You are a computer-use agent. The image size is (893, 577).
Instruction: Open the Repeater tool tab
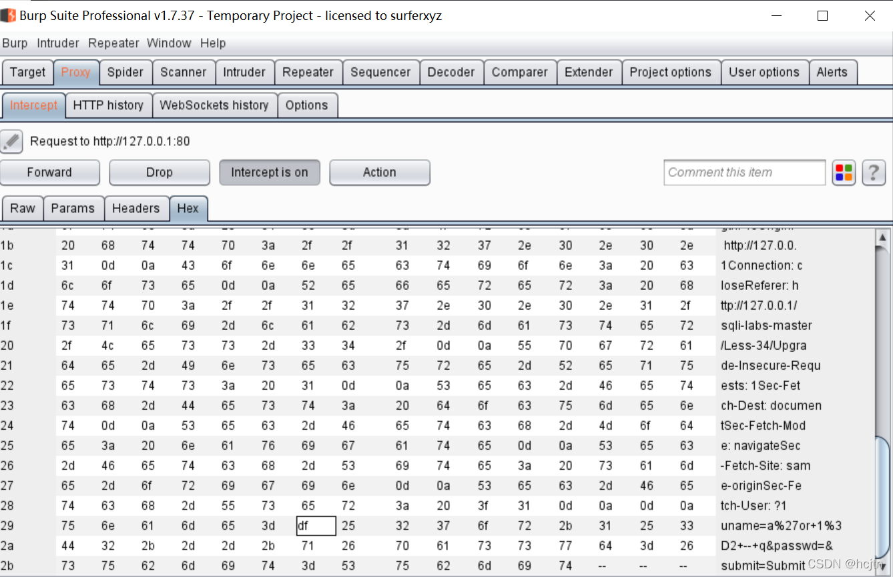308,72
